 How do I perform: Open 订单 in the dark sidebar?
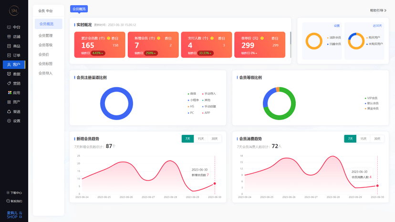click(14, 55)
